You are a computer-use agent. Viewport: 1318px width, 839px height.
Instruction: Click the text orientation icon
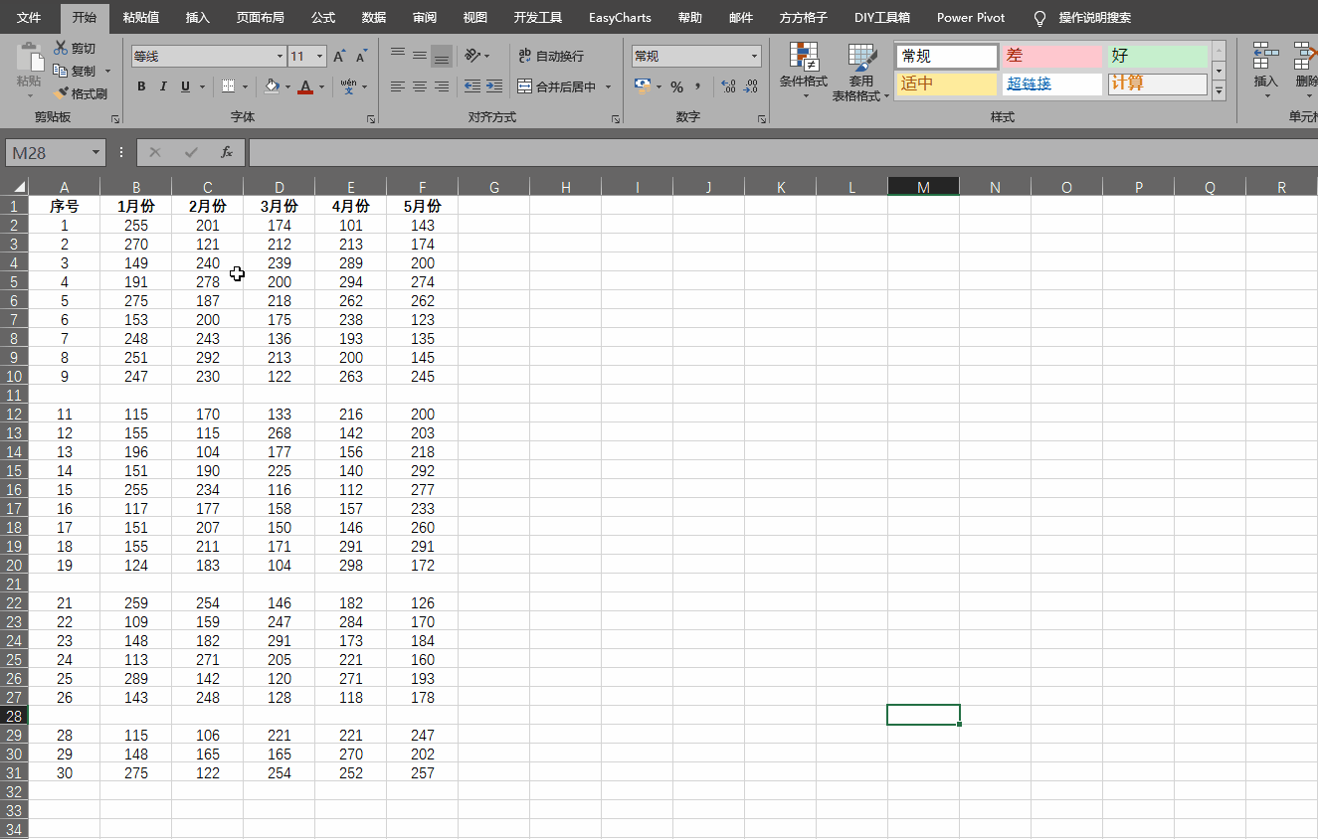pos(472,56)
